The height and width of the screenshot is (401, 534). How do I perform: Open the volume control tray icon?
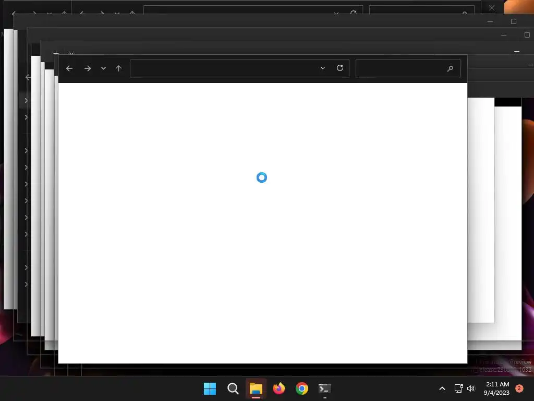471,388
